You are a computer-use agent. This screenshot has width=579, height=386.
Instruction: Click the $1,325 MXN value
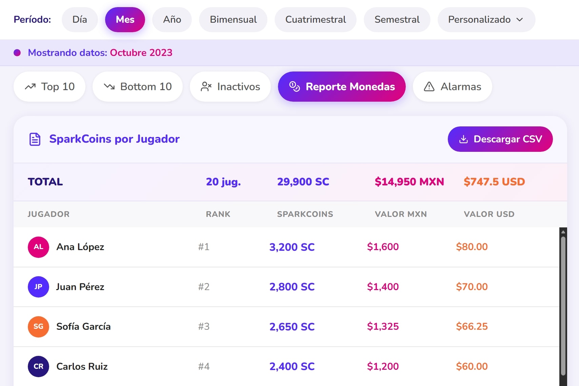[x=383, y=327]
